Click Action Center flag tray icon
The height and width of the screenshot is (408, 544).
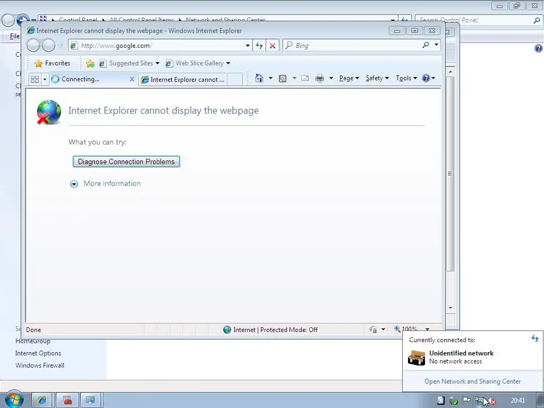tap(466, 401)
